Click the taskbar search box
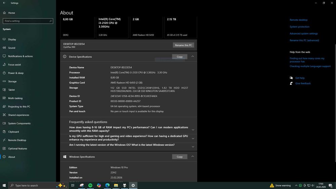Screen dimensions: 336x189 (39, 185)
